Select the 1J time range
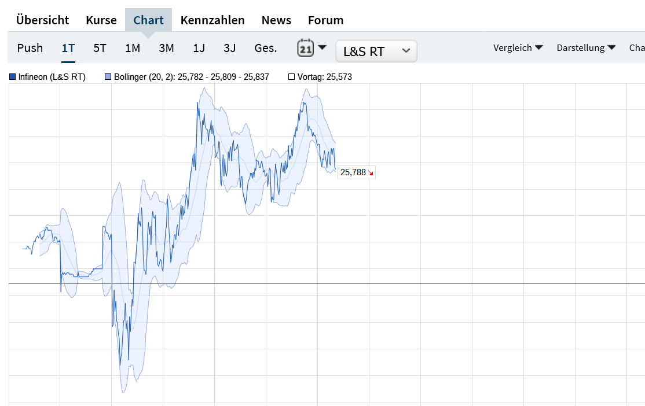The width and height of the screenshot is (645, 406). pos(199,48)
